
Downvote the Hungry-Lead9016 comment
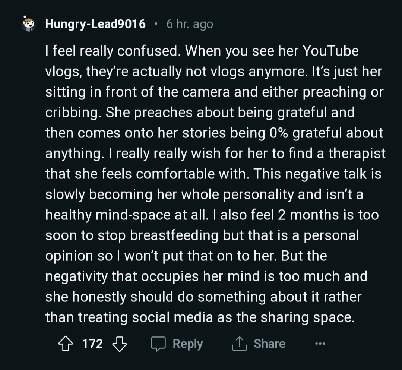pos(119,344)
